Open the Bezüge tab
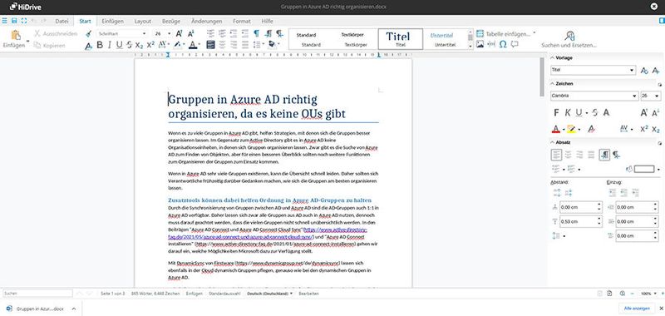This screenshot has height=316, width=665. coord(171,21)
